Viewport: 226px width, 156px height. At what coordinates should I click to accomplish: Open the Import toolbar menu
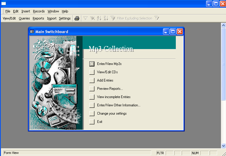click(52, 18)
